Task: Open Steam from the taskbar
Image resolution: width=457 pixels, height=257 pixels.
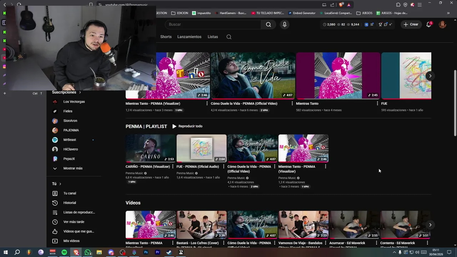Action: click(169, 252)
